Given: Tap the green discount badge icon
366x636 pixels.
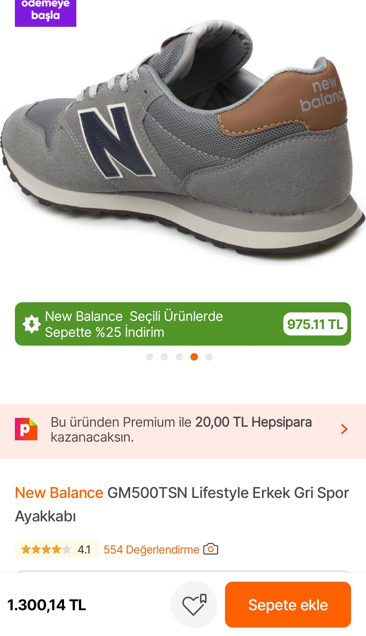Looking at the screenshot, I should click(x=32, y=324).
